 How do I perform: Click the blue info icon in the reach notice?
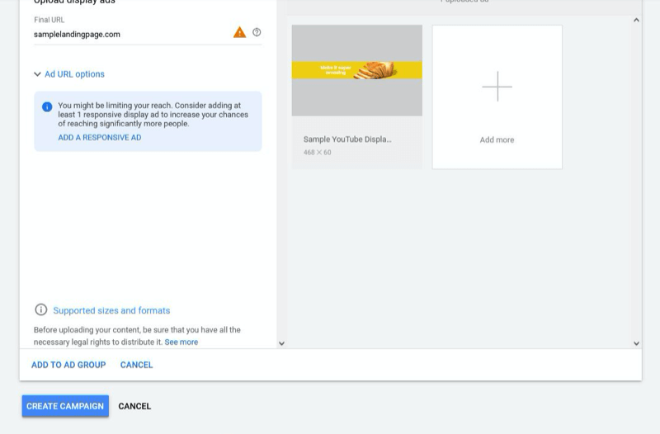pos(47,107)
